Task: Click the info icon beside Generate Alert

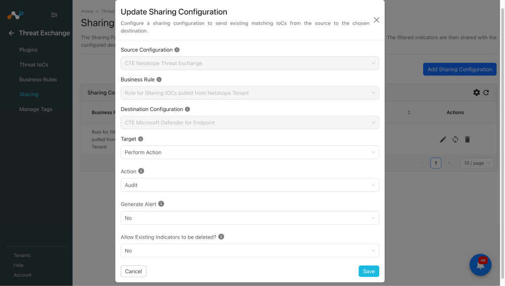Action: tap(161, 204)
